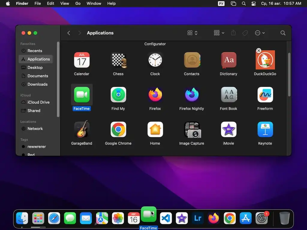The height and width of the screenshot is (230, 307).
Task: Select the Contacts app icon
Action: (x=192, y=60)
